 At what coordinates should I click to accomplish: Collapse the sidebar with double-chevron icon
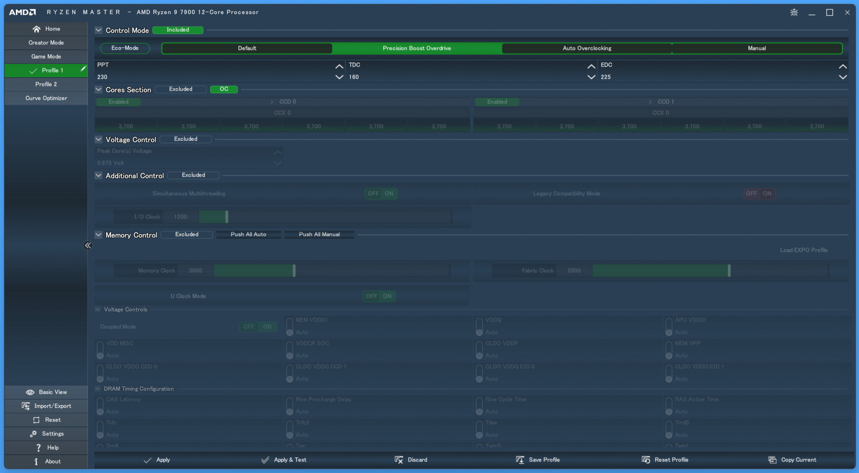(88, 245)
